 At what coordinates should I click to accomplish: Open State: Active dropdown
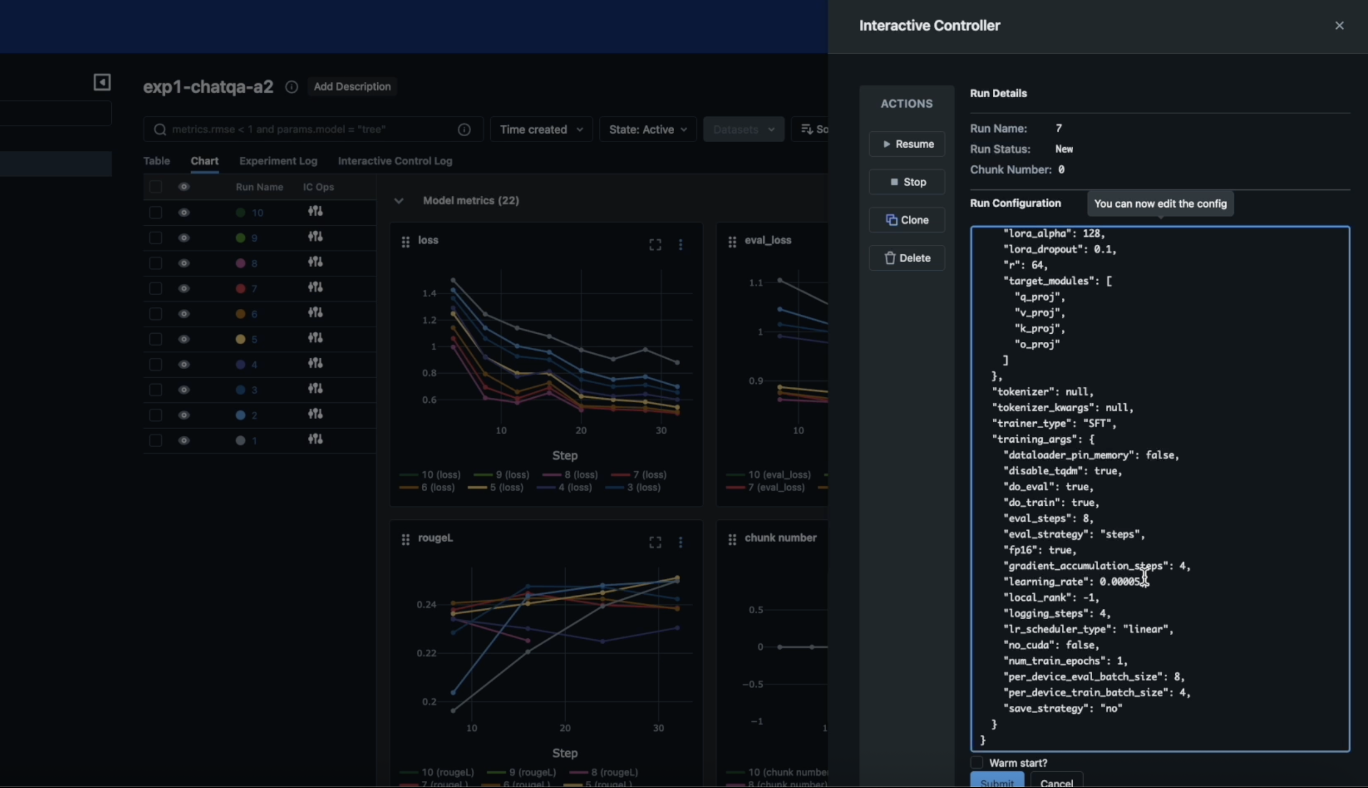648,130
